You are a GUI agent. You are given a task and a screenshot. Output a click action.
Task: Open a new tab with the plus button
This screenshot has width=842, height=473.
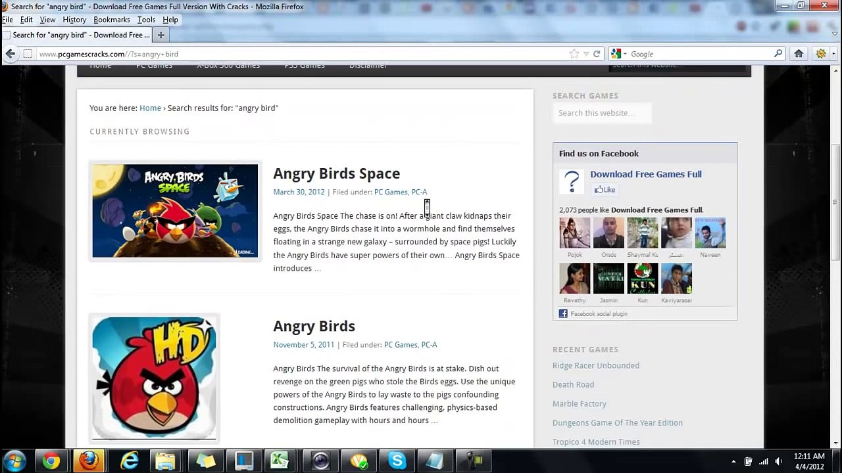[161, 35]
